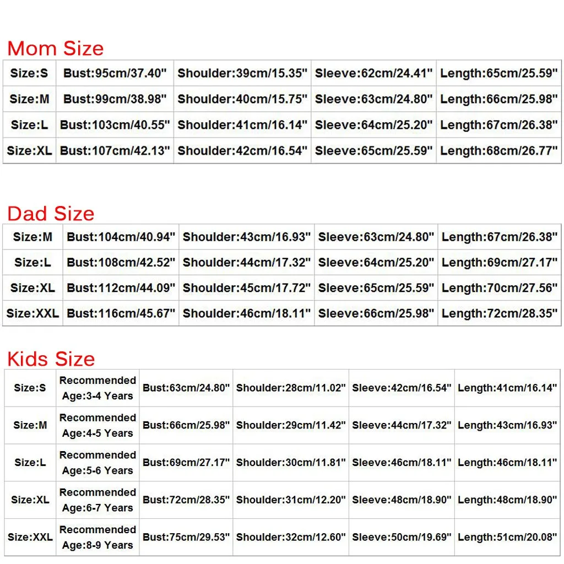Image resolution: width=564 pixels, height=564 pixels.
Task: Click Dad Shoulder:44cm/17.32" cell
Action: tap(247, 262)
